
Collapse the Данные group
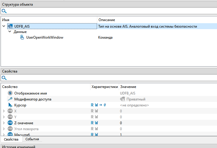click(10, 32)
